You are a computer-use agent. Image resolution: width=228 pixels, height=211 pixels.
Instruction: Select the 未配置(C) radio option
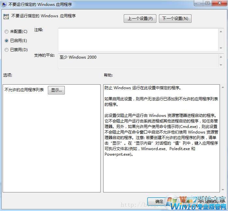(x=7, y=32)
